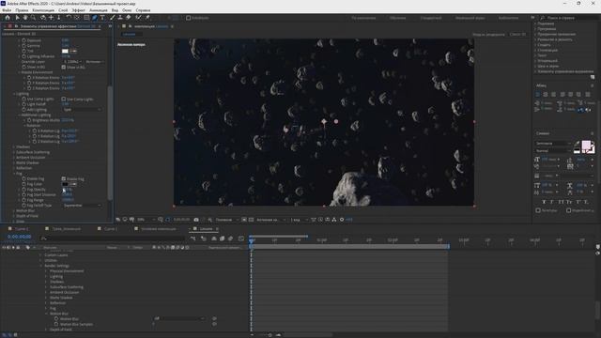
Task: Toggle the snapping checkbox in toolbar
Action: (188, 18)
